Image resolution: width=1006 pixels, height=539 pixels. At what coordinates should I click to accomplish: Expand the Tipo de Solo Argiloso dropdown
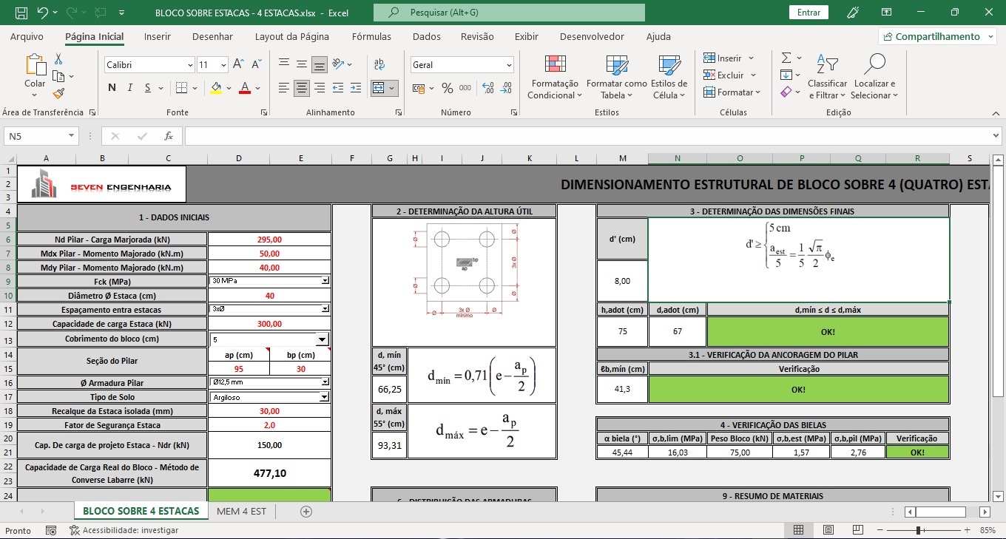coord(325,397)
